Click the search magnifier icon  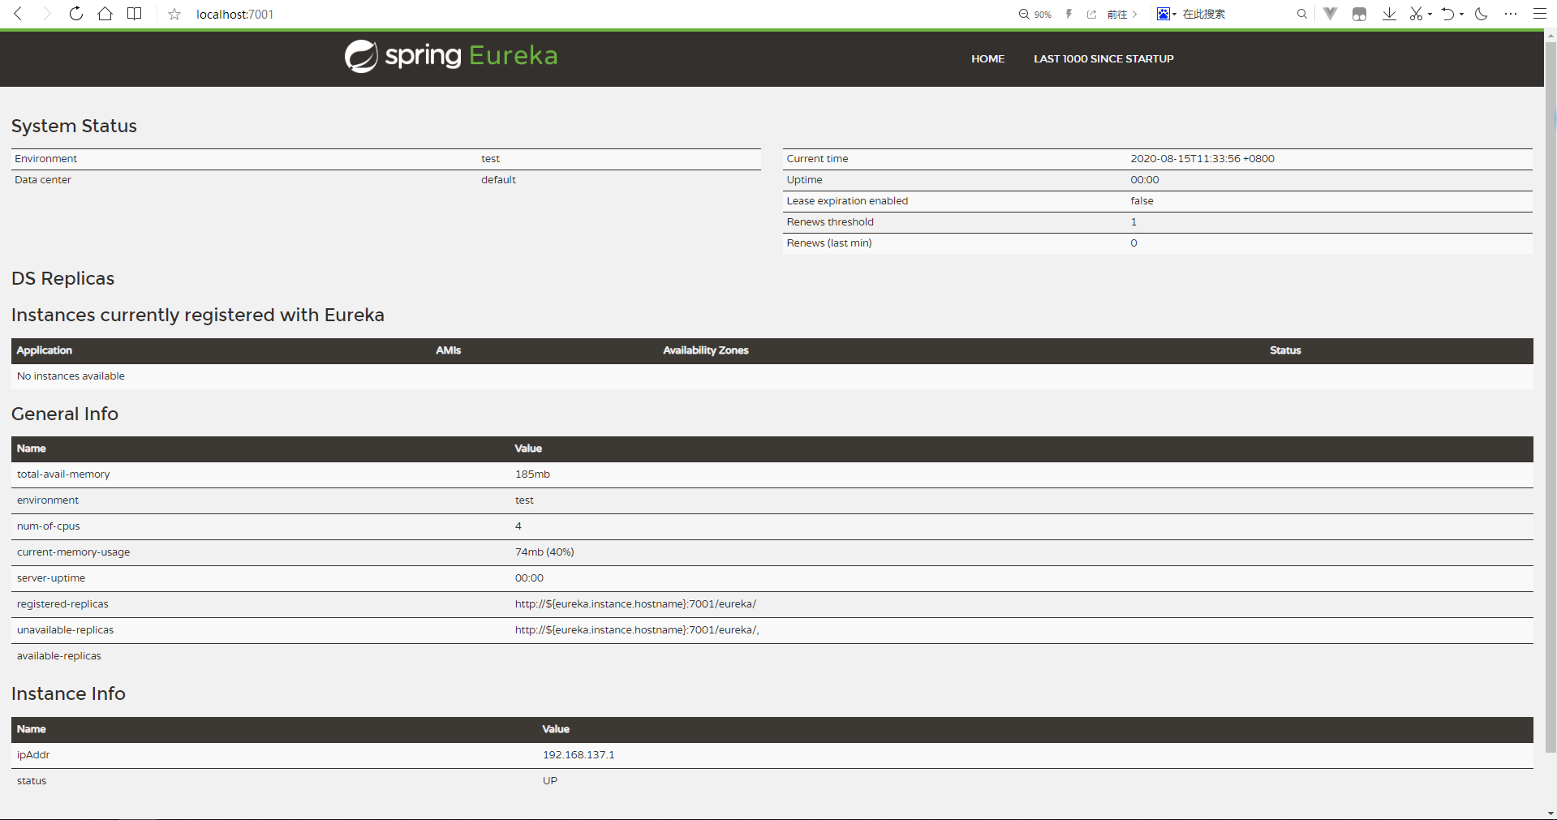(1302, 14)
